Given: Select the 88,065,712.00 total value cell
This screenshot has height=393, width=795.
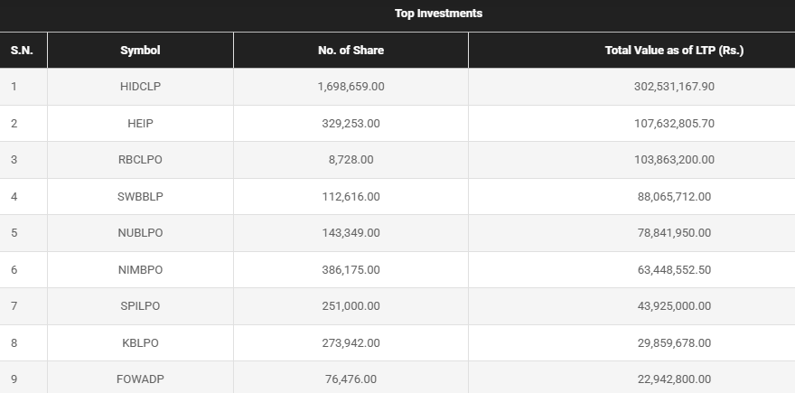Looking at the screenshot, I should pos(674,197).
